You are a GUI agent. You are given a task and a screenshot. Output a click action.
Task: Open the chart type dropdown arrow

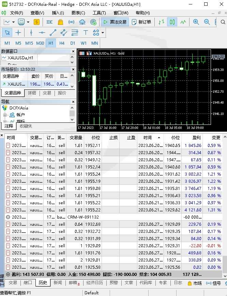(x=13, y=22)
